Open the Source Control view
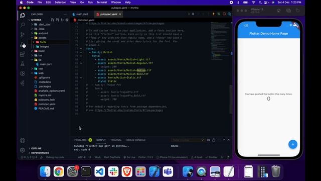321x181 pixels. [x=22, y=35]
